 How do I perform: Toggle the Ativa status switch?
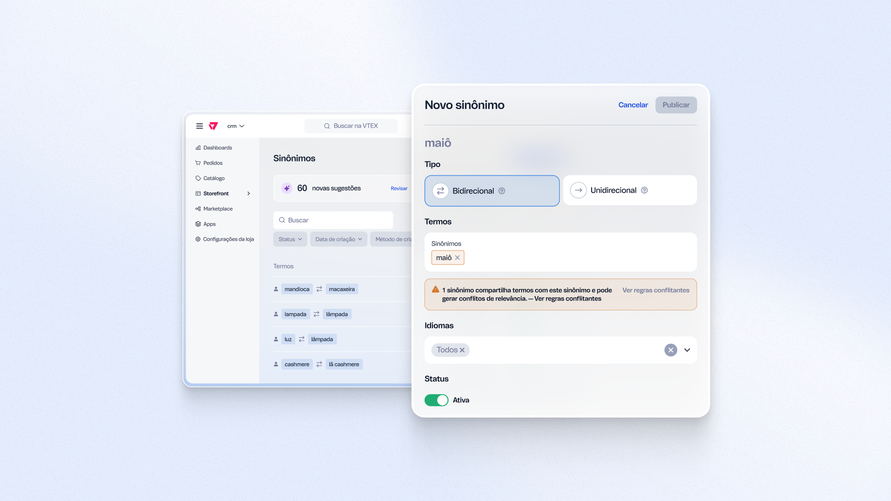point(436,400)
